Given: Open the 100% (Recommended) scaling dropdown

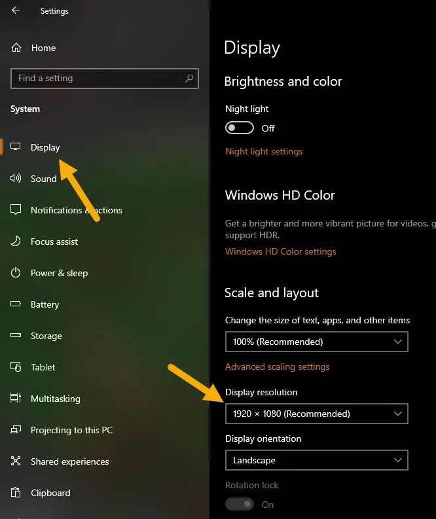Looking at the screenshot, I should 316,342.
